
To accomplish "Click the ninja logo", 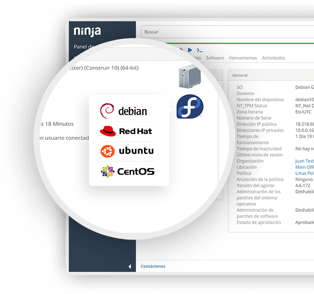I will click(x=87, y=32).
